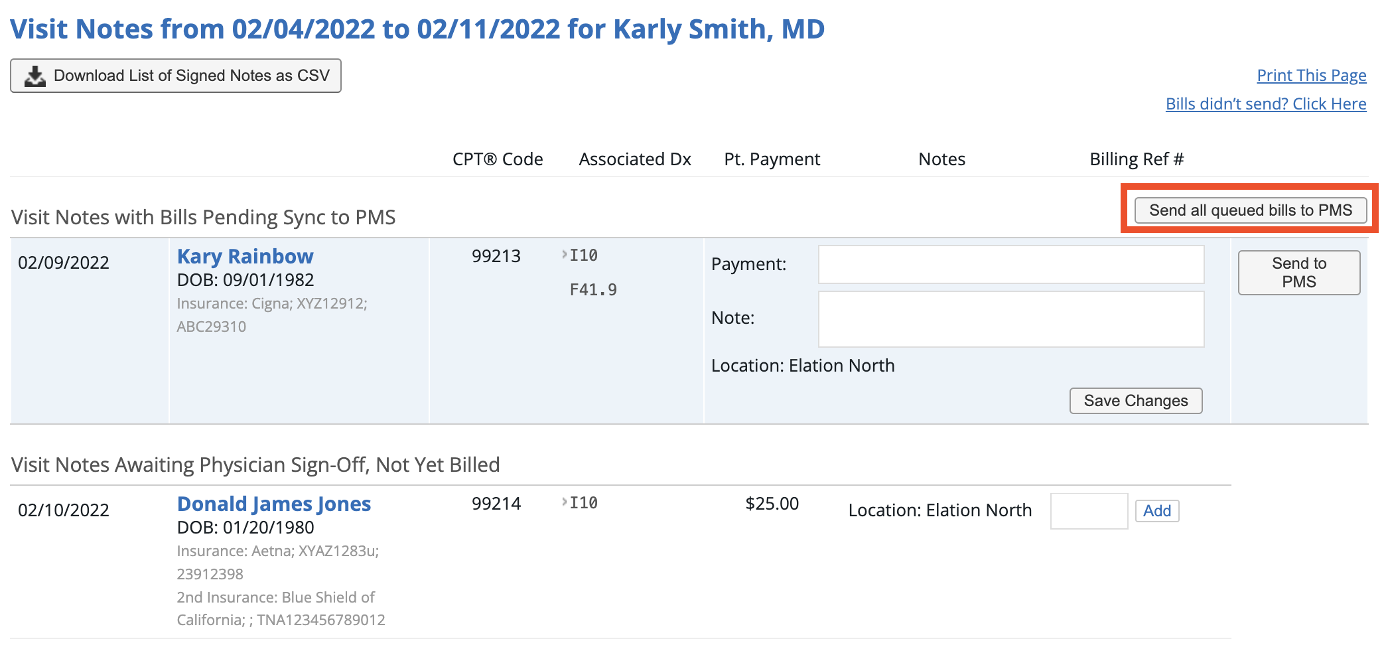Click the download icon on the CSV button

pos(35,75)
